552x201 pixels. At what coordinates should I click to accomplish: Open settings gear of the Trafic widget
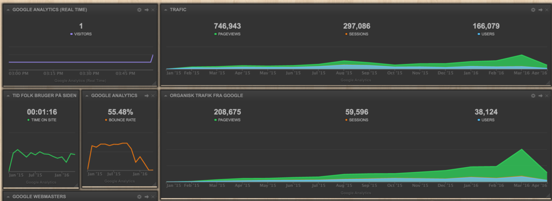point(533,10)
